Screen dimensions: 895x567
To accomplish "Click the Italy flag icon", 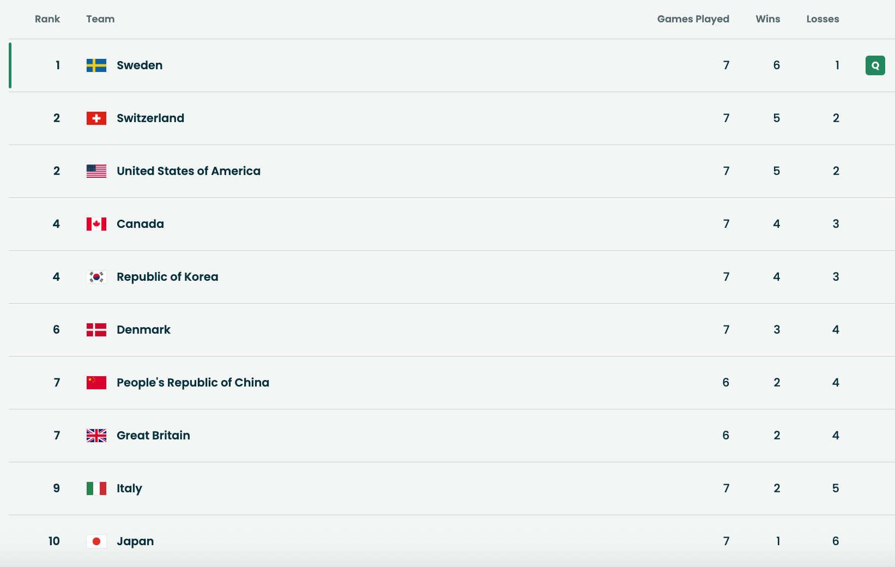I will tap(96, 488).
